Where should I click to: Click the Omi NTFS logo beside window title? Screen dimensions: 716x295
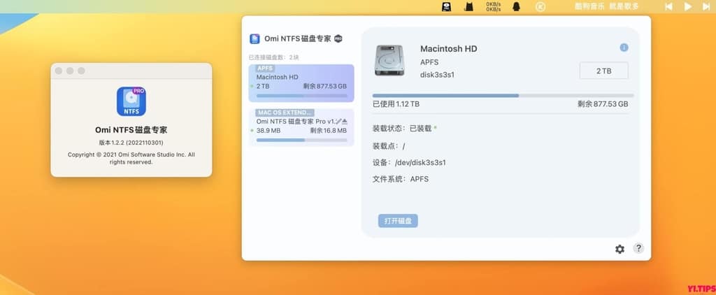(255, 39)
